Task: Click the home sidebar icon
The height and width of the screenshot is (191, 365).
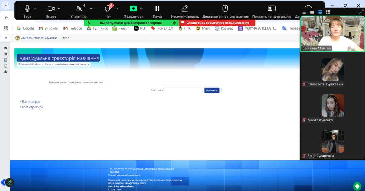Action: 6,54
